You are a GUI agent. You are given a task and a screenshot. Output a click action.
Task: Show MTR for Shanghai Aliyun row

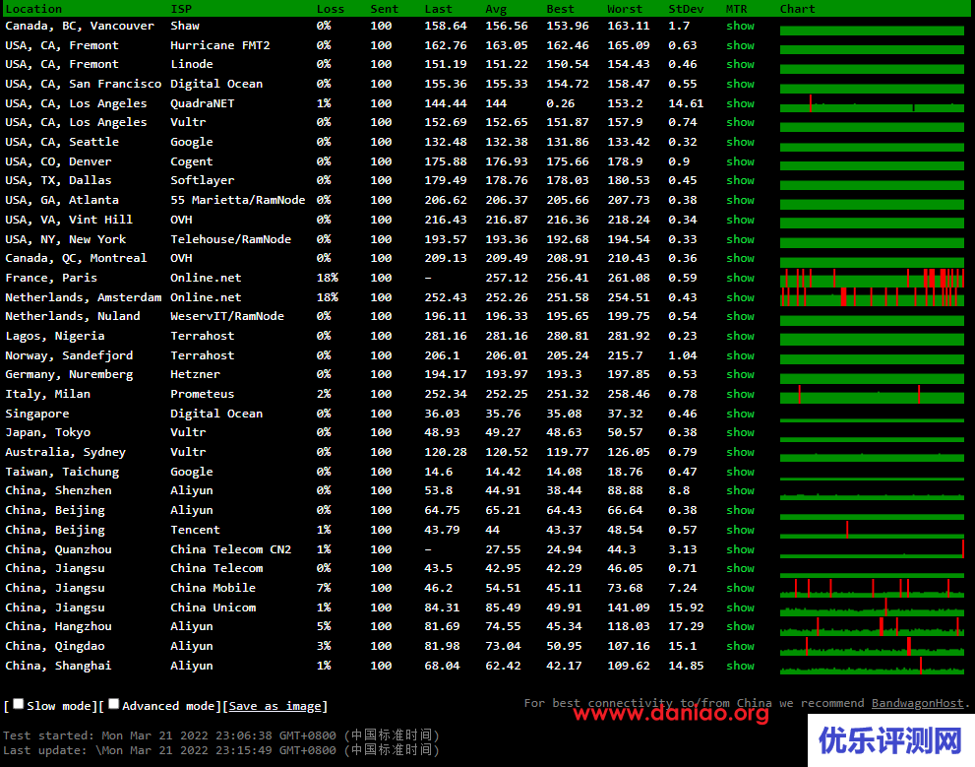point(740,666)
